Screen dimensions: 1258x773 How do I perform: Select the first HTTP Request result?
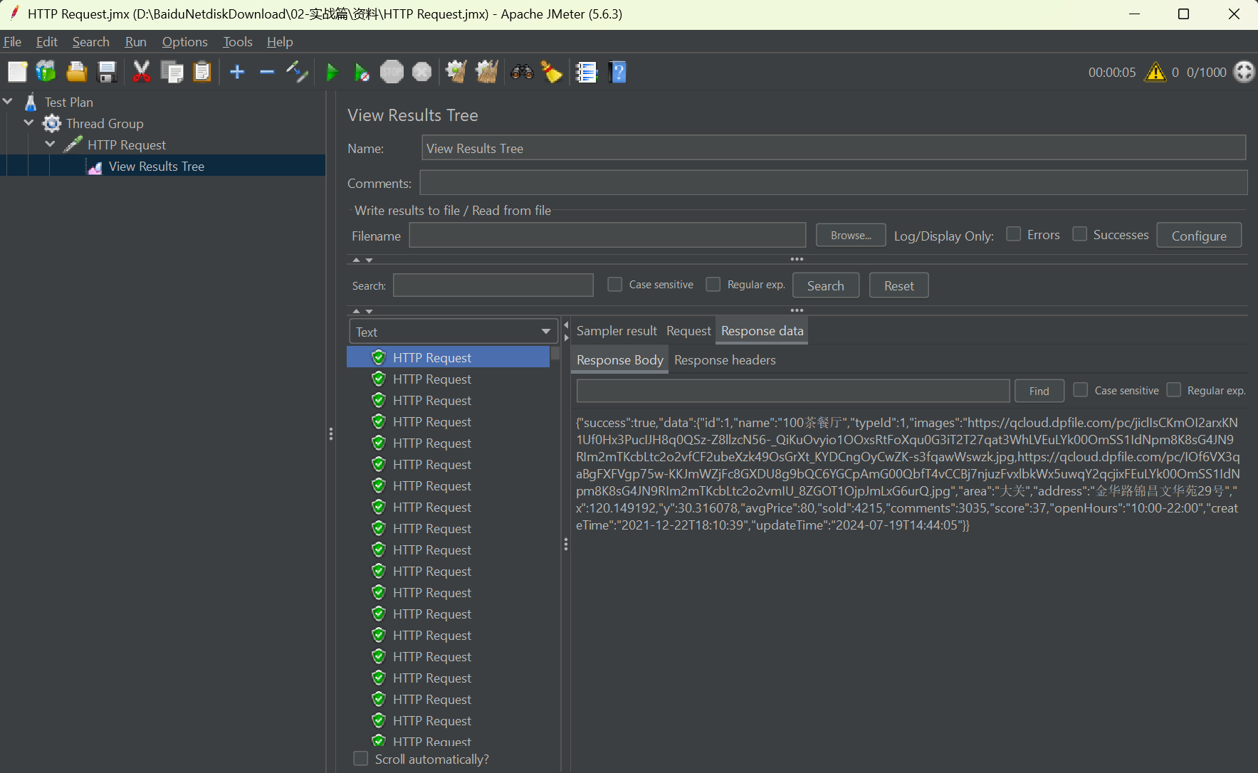coord(448,357)
